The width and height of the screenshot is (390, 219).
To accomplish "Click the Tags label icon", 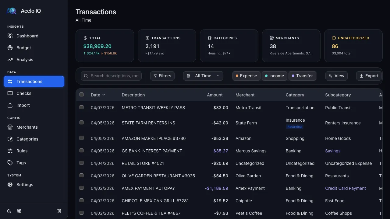I will (x=10, y=163).
